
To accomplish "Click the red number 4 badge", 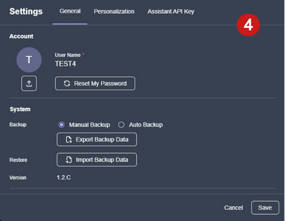I will click(248, 25).
